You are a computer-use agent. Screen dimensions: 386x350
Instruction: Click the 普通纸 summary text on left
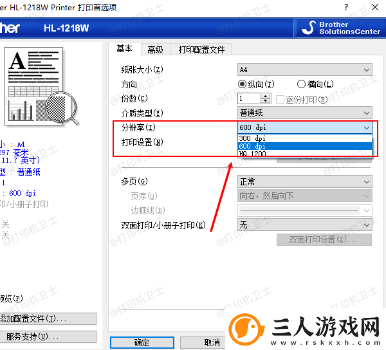29,172
